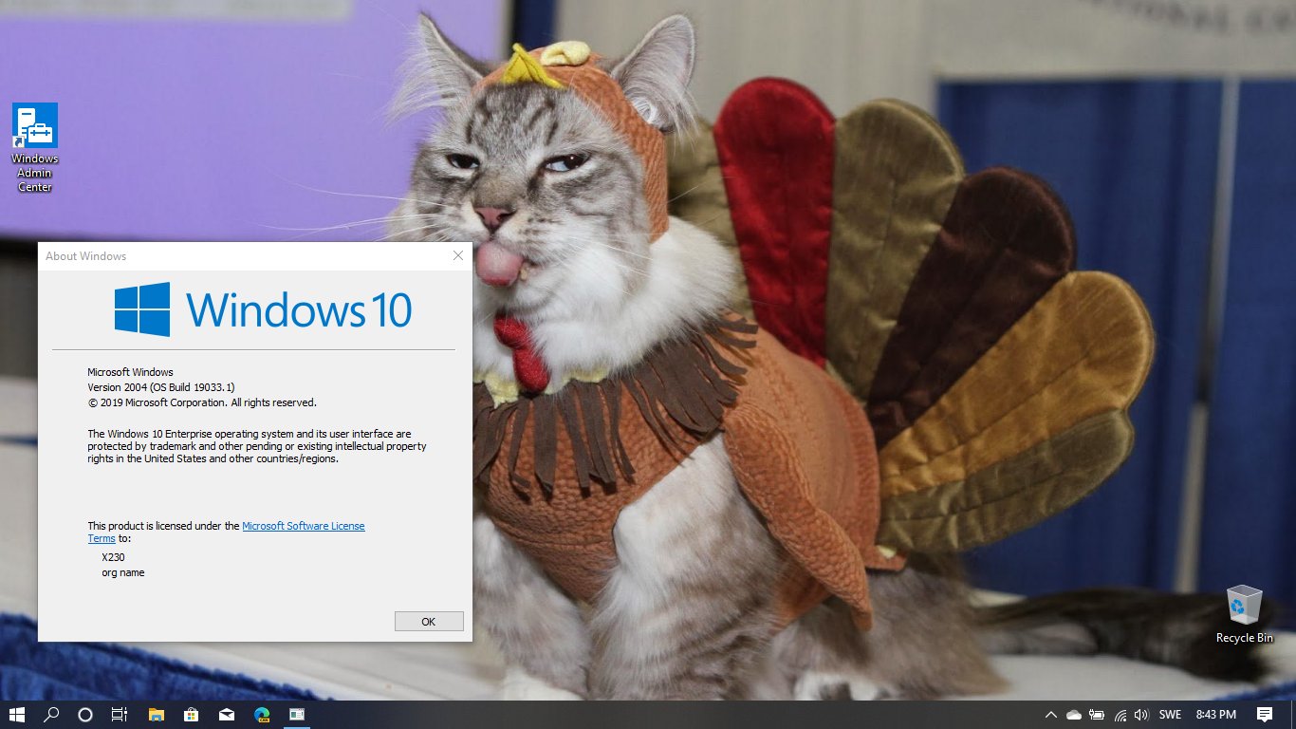Image resolution: width=1296 pixels, height=729 pixels.
Task: Click OK in About Windows dialog
Action: point(429,622)
